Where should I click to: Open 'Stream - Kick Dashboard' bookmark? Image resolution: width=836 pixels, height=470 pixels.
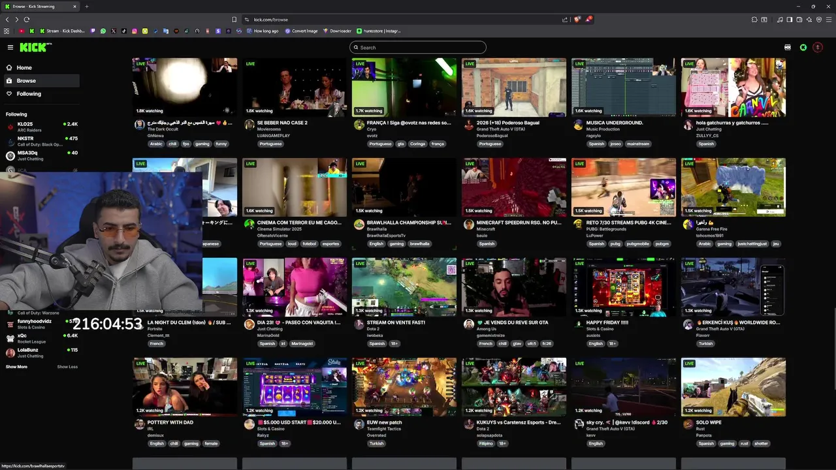[x=62, y=31]
